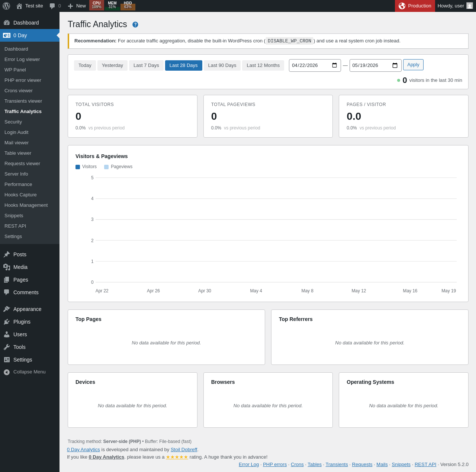Open Hooks Capture in the sidebar
This screenshot has width=476, height=472.
coord(20,195)
